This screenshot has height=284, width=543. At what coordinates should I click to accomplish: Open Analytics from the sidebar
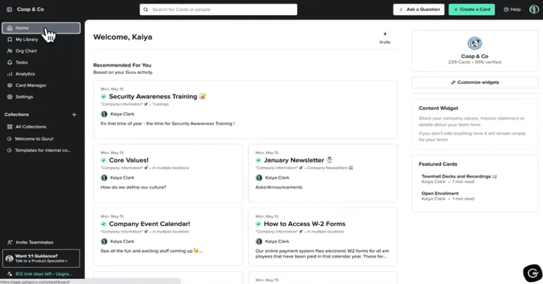coord(10,74)
